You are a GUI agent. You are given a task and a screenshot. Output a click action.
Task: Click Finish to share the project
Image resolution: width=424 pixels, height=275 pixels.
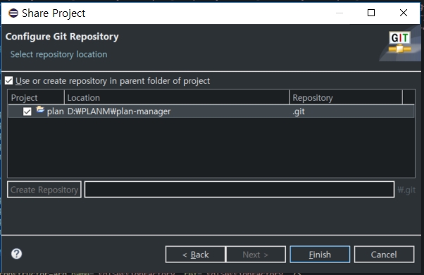coord(320,254)
